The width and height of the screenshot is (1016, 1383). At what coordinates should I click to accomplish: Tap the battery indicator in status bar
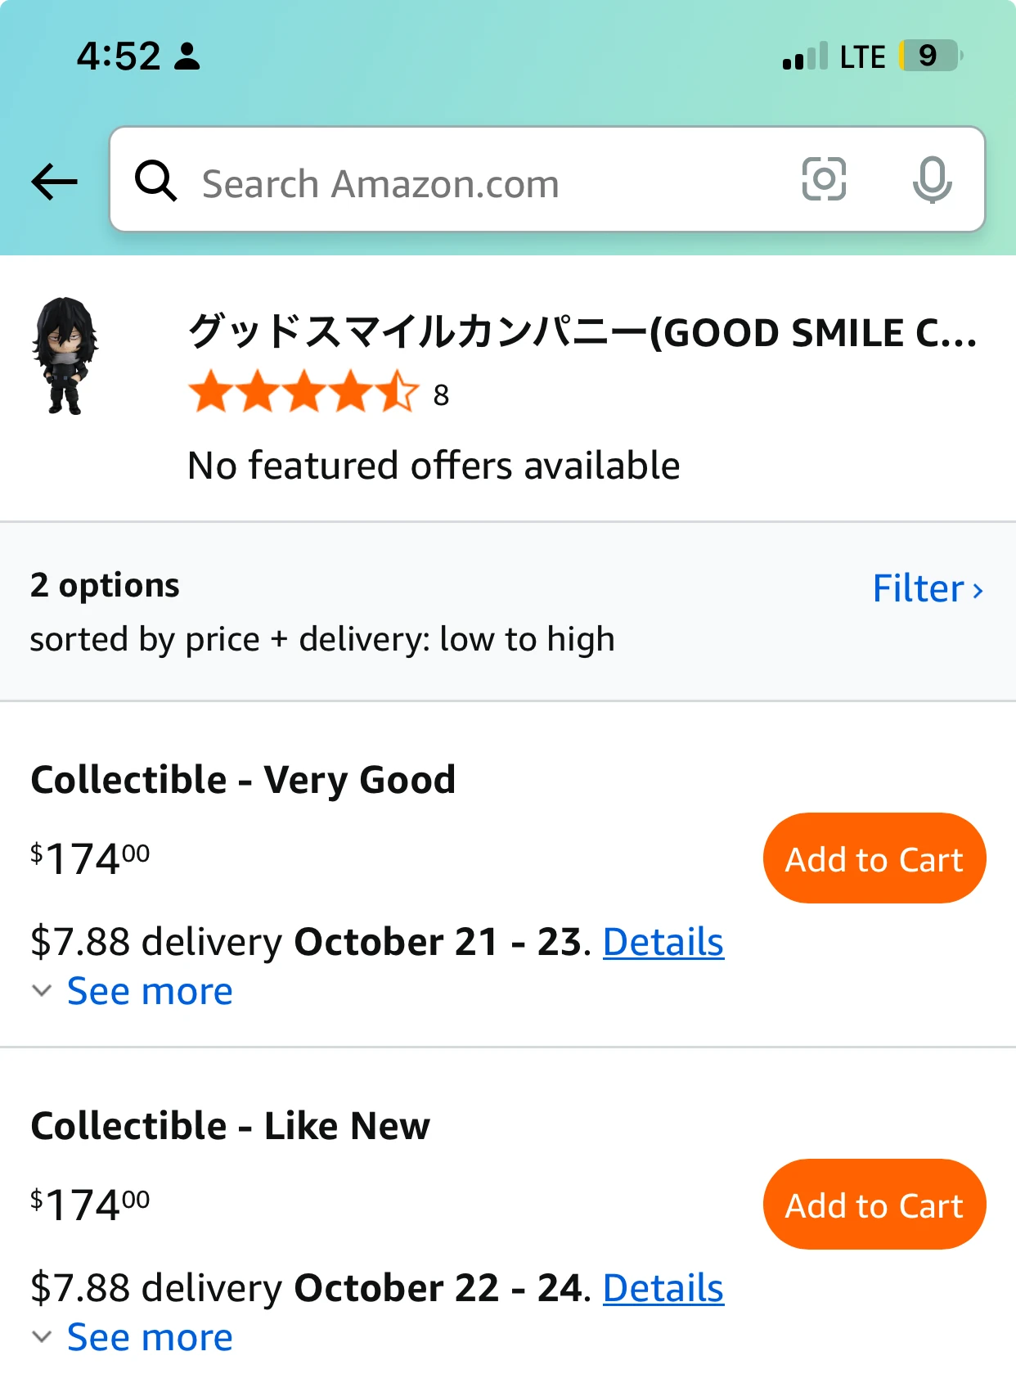click(931, 56)
